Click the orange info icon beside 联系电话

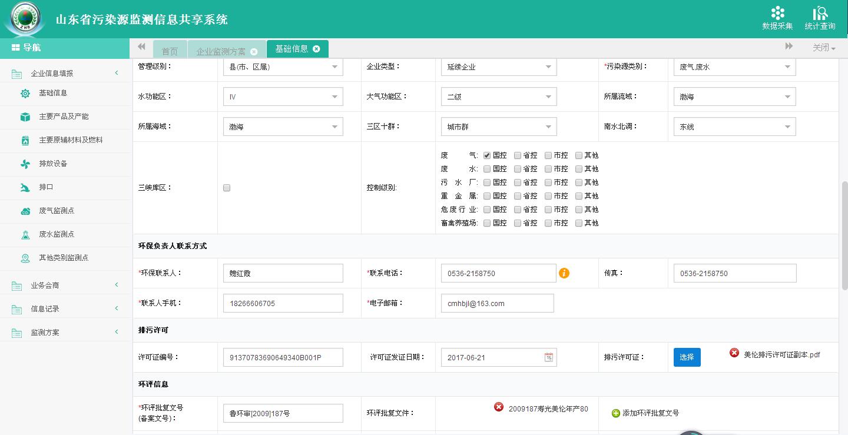point(564,273)
